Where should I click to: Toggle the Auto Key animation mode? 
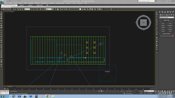point(141,91)
